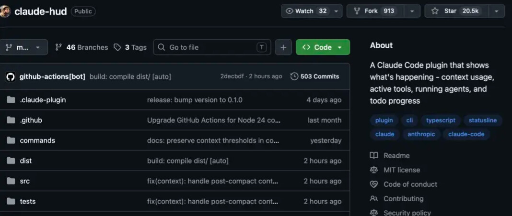This screenshot has width=512, height=216.
Task: Open the Code of conduct link
Action: (410, 184)
